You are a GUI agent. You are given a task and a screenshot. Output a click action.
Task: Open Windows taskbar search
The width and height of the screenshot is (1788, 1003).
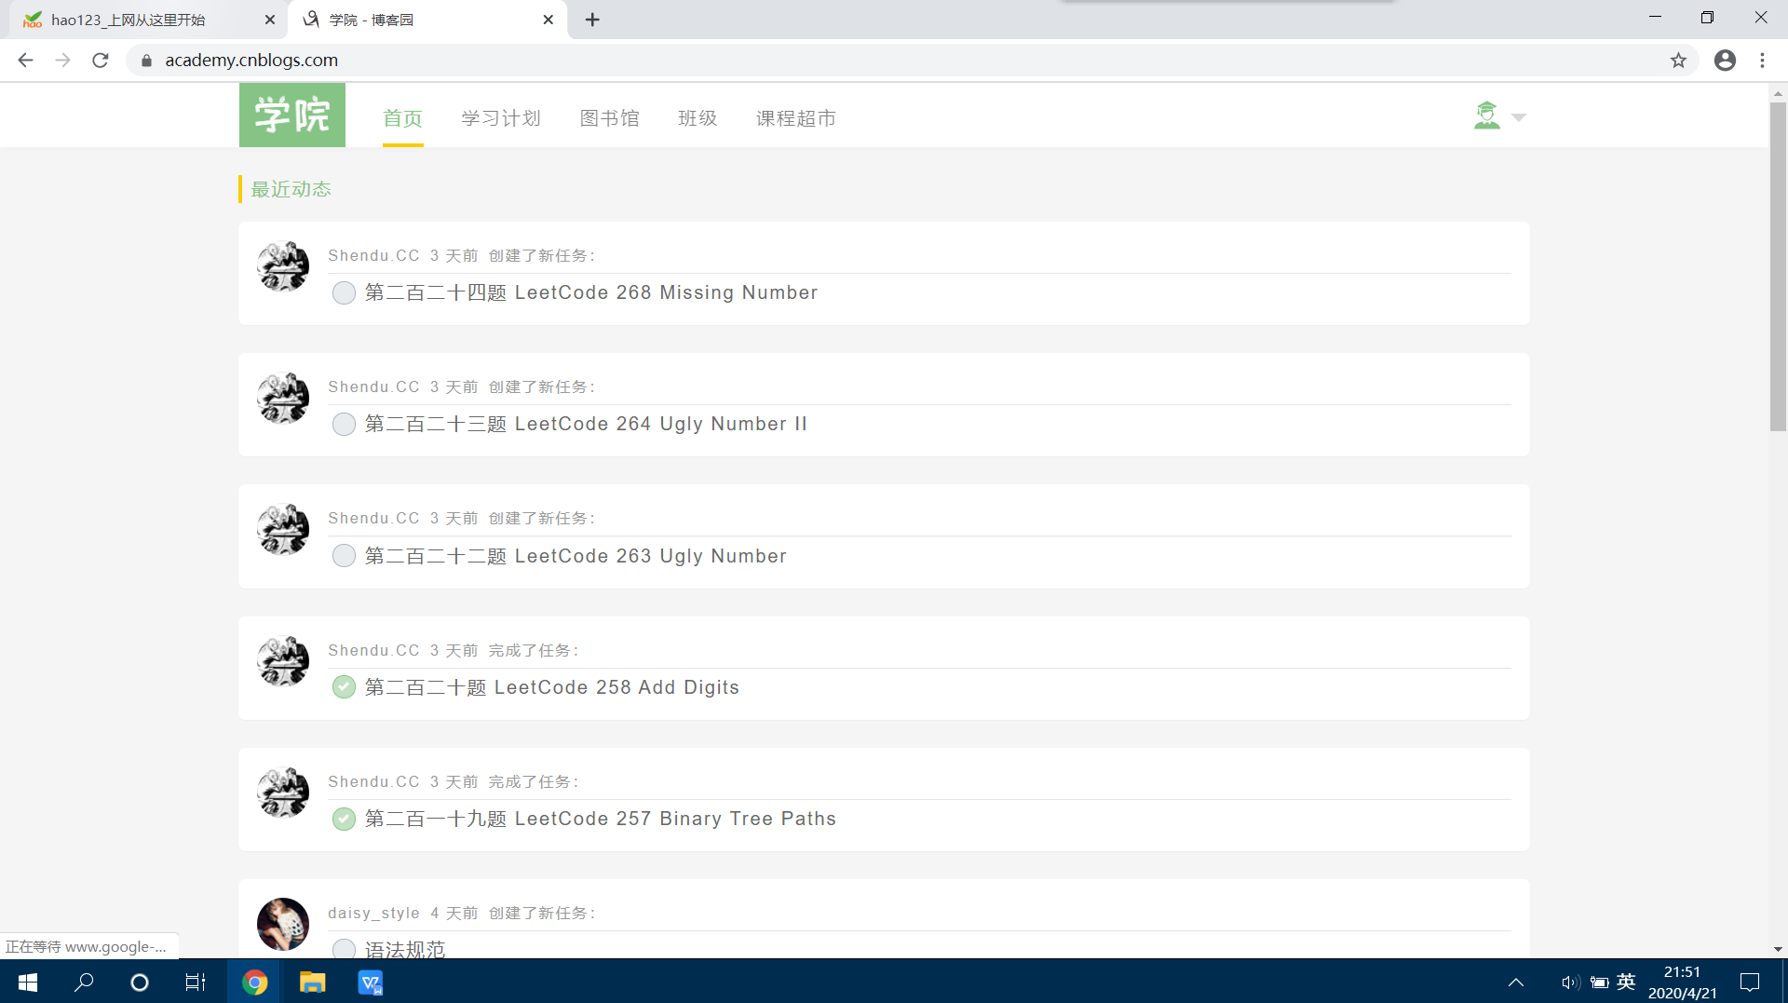84,982
